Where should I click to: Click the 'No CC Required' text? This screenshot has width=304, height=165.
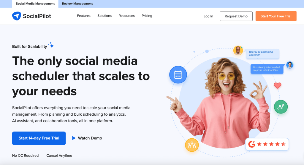tap(26, 156)
